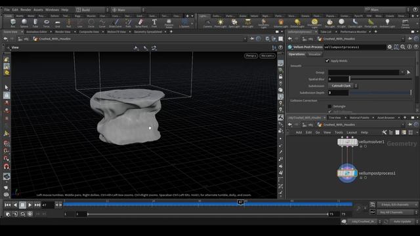Add a Volume Light from shelf

tap(281, 23)
